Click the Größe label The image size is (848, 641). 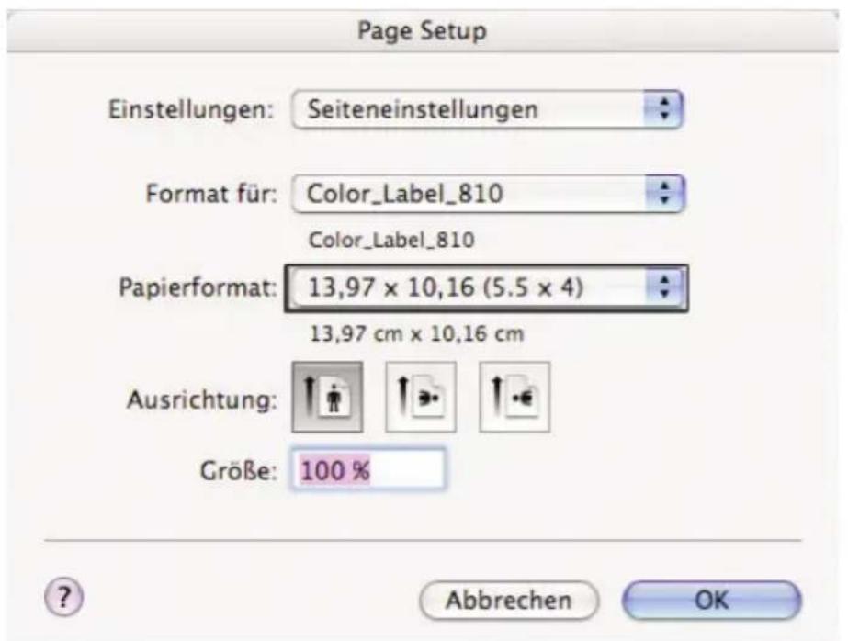coord(239,471)
